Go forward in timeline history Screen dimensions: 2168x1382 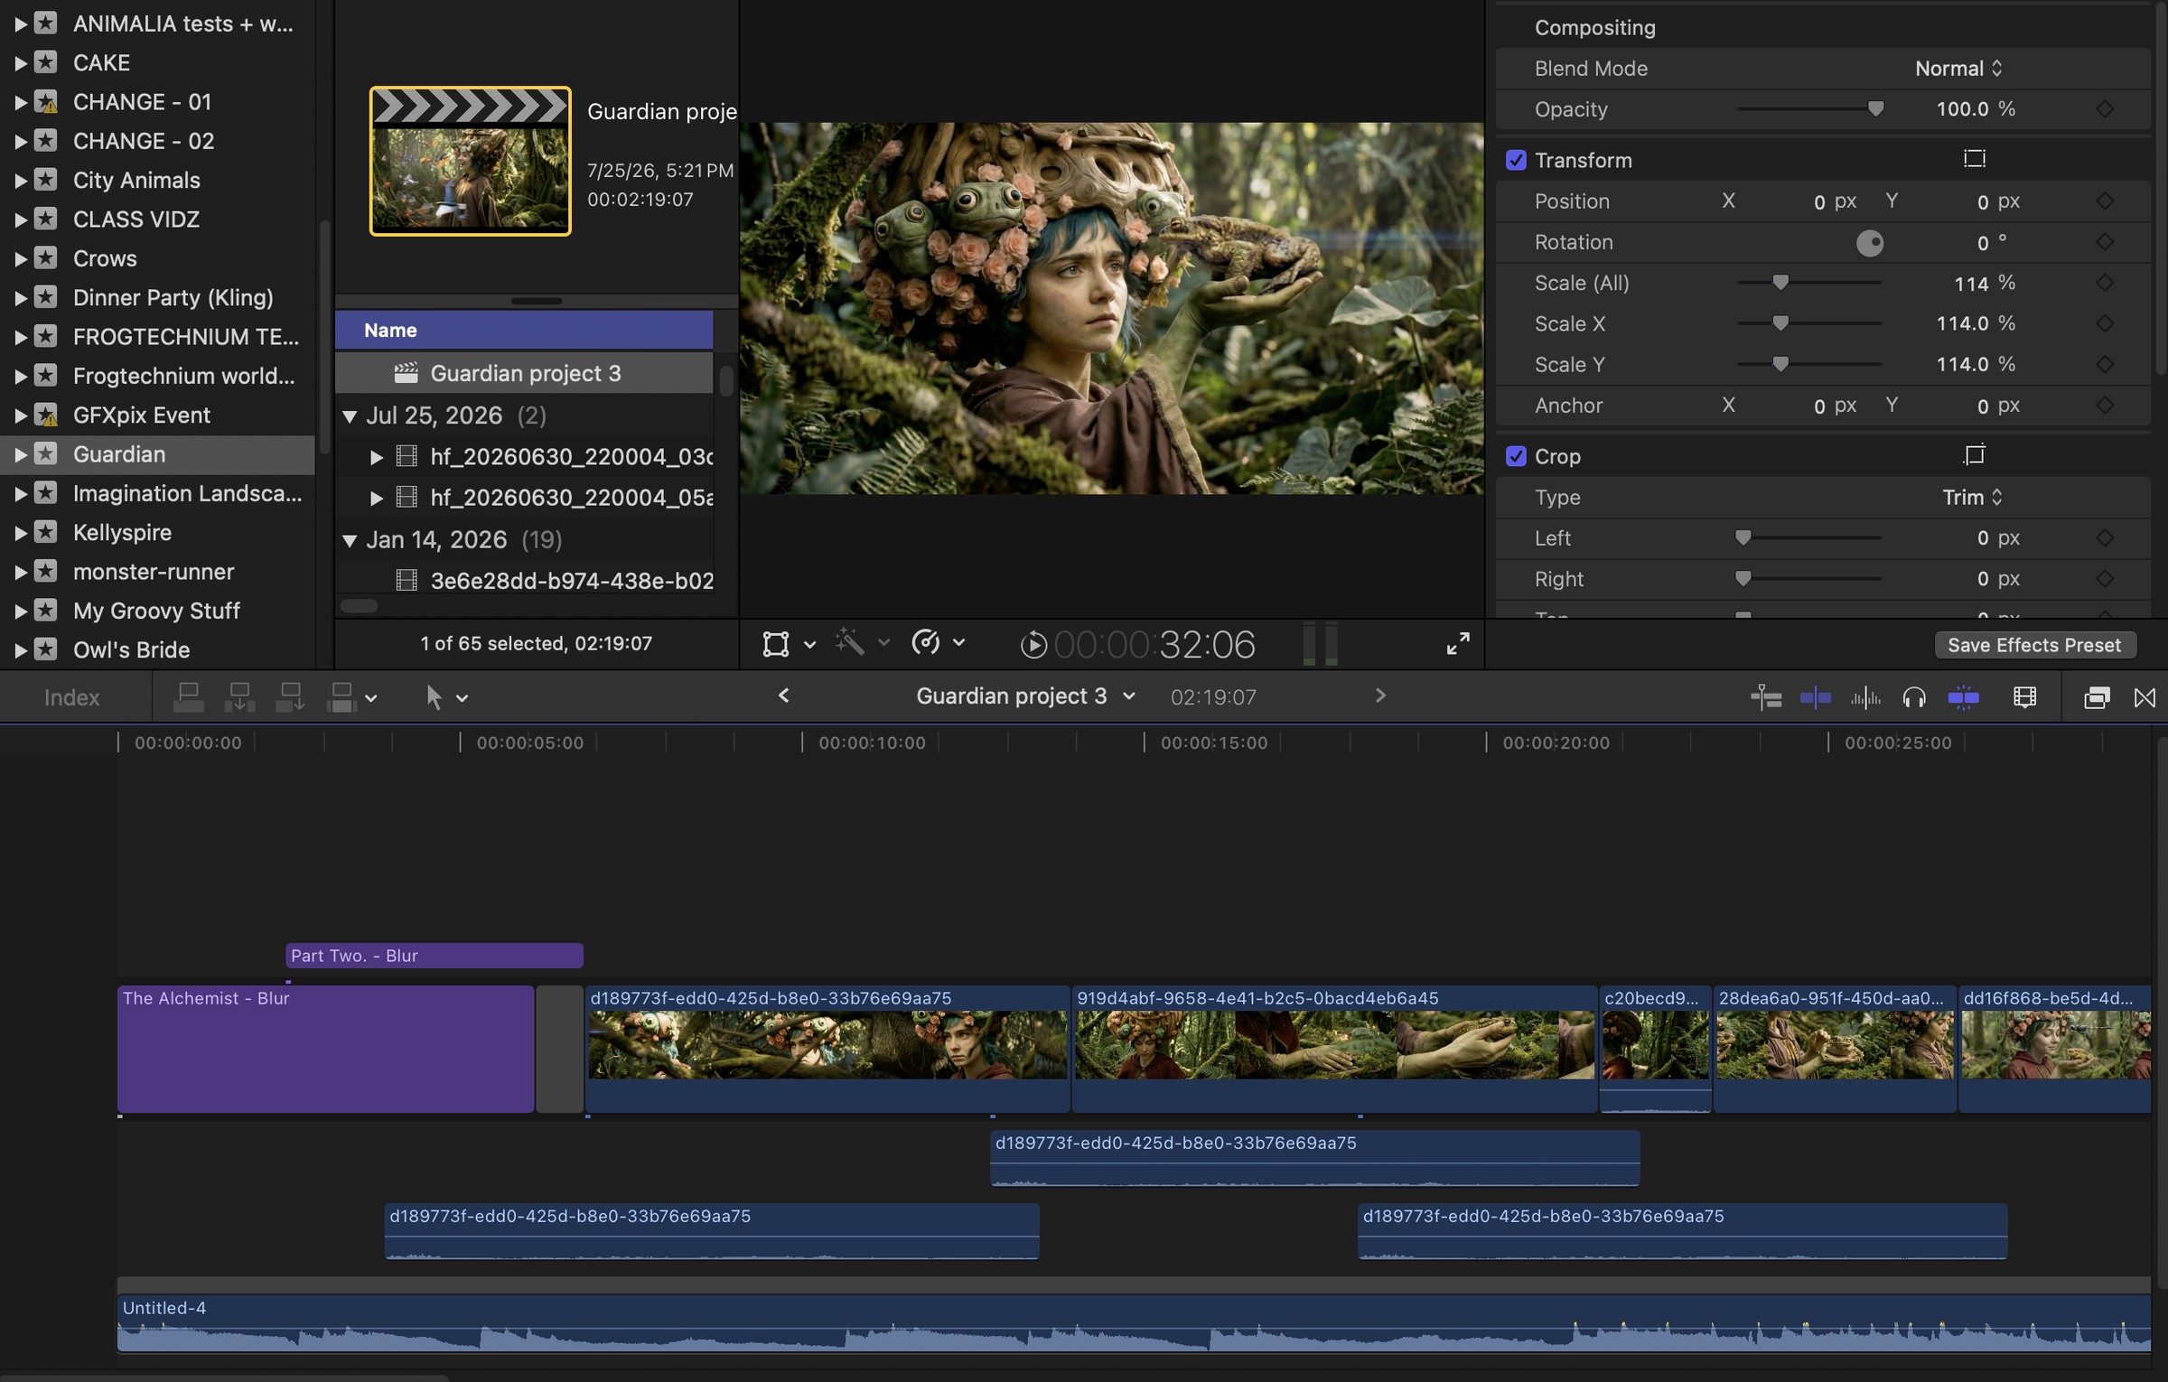1379,695
